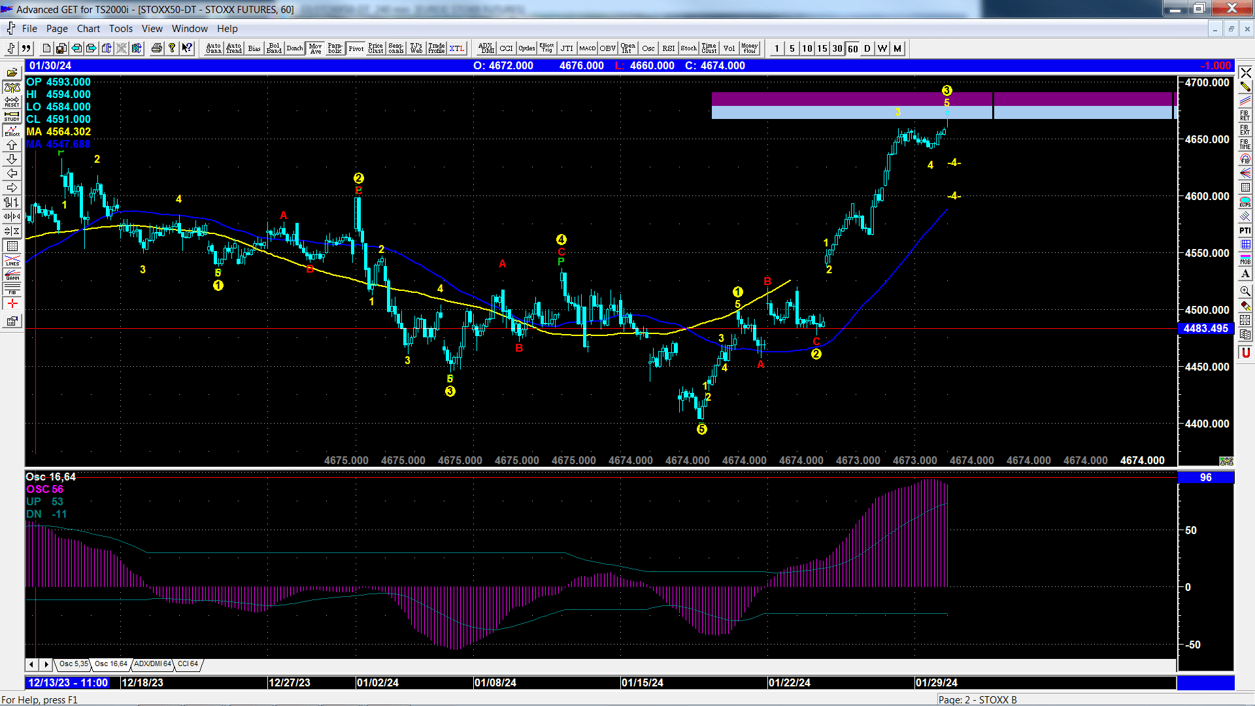The width and height of the screenshot is (1255, 706).
Task: Click the 01/22/24 date axis label
Action: pos(790,682)
